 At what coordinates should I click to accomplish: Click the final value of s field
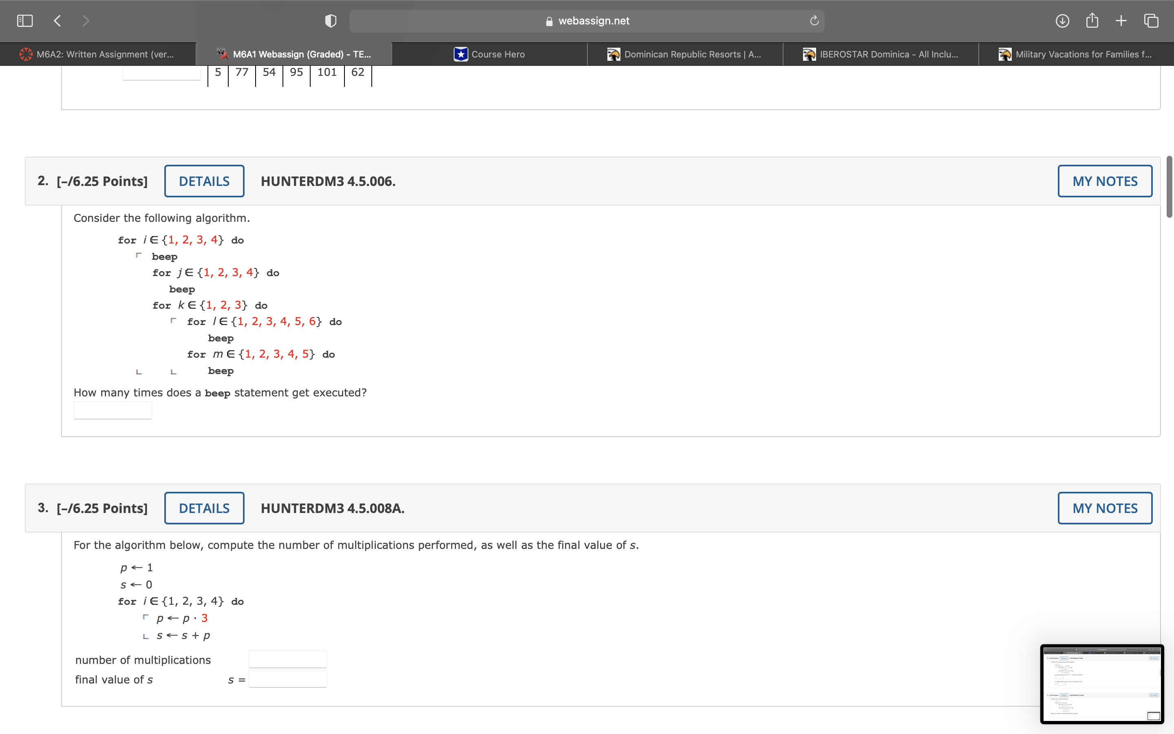point(288,679)
